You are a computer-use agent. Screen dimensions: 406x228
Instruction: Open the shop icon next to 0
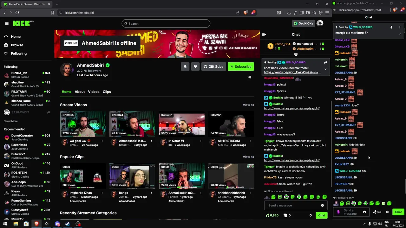tap(285, 215)
